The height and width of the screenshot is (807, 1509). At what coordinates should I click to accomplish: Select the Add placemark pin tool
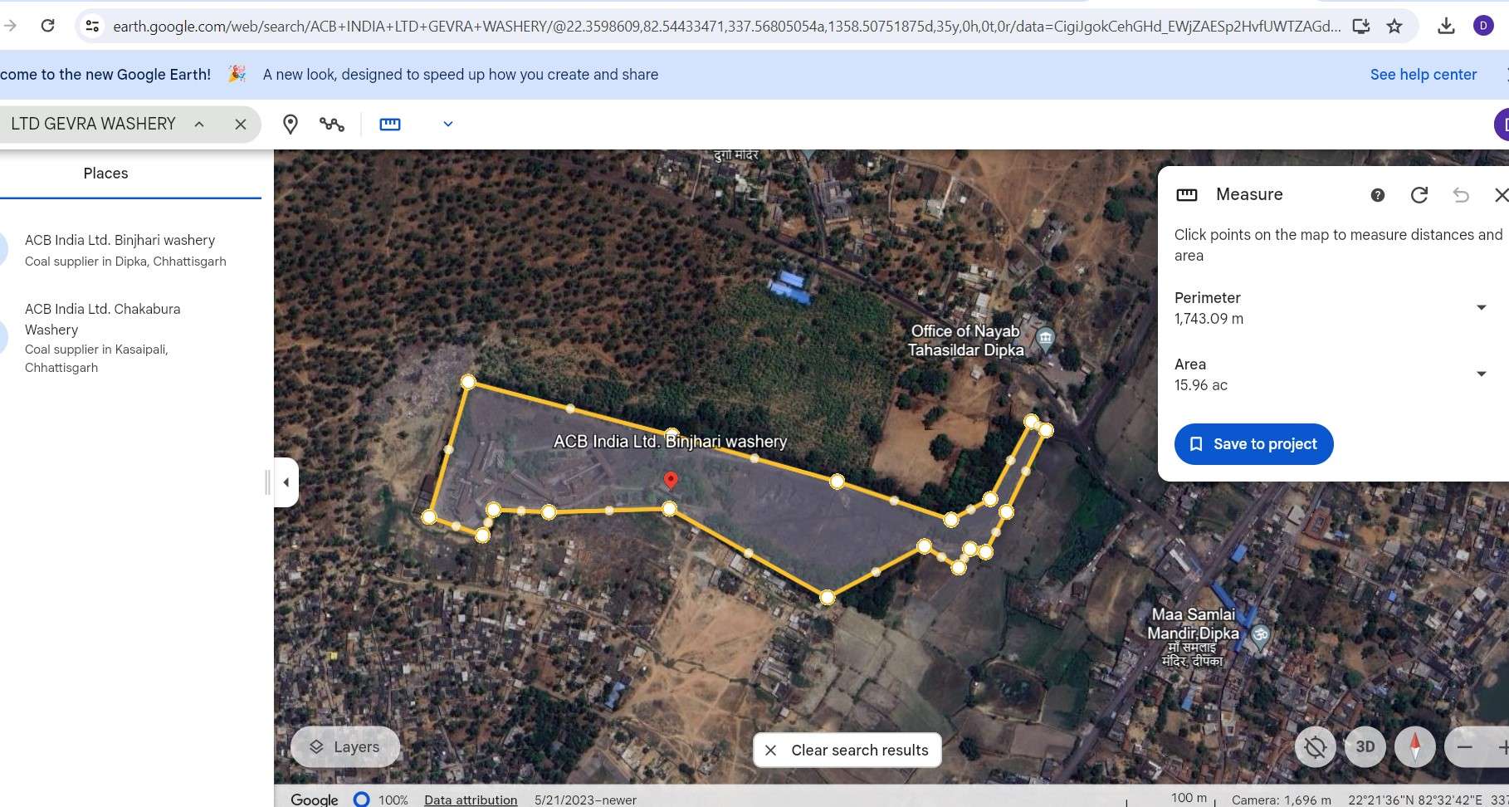pyautogui.click(x=291, y=125)
